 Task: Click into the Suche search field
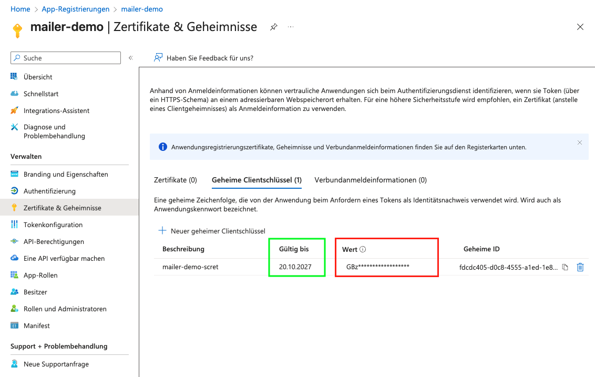pos(65,58)
